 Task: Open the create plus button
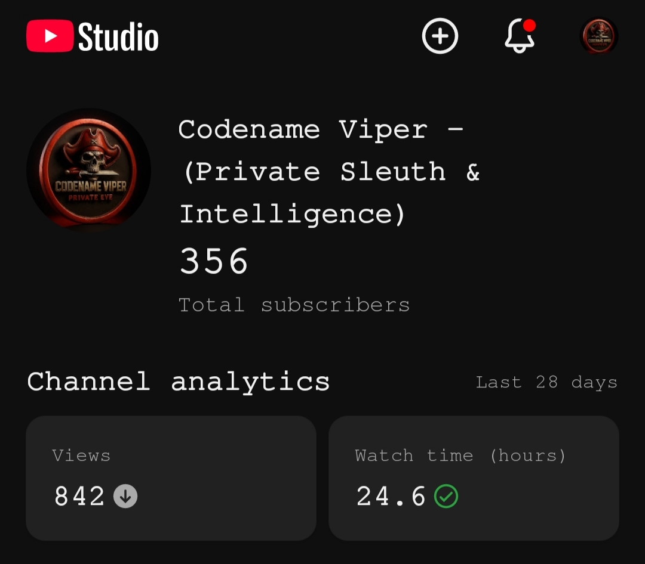440,36
